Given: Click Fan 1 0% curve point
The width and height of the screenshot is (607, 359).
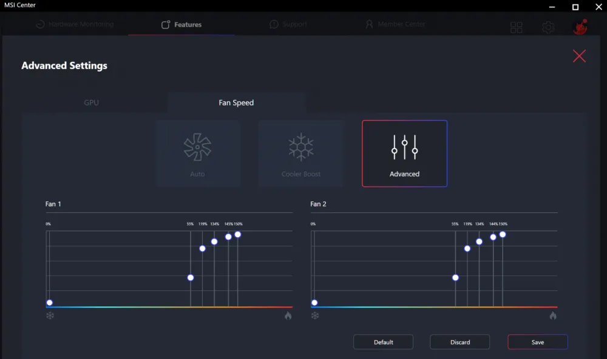Looking at the screenshot, I should [x=49, y=303].
